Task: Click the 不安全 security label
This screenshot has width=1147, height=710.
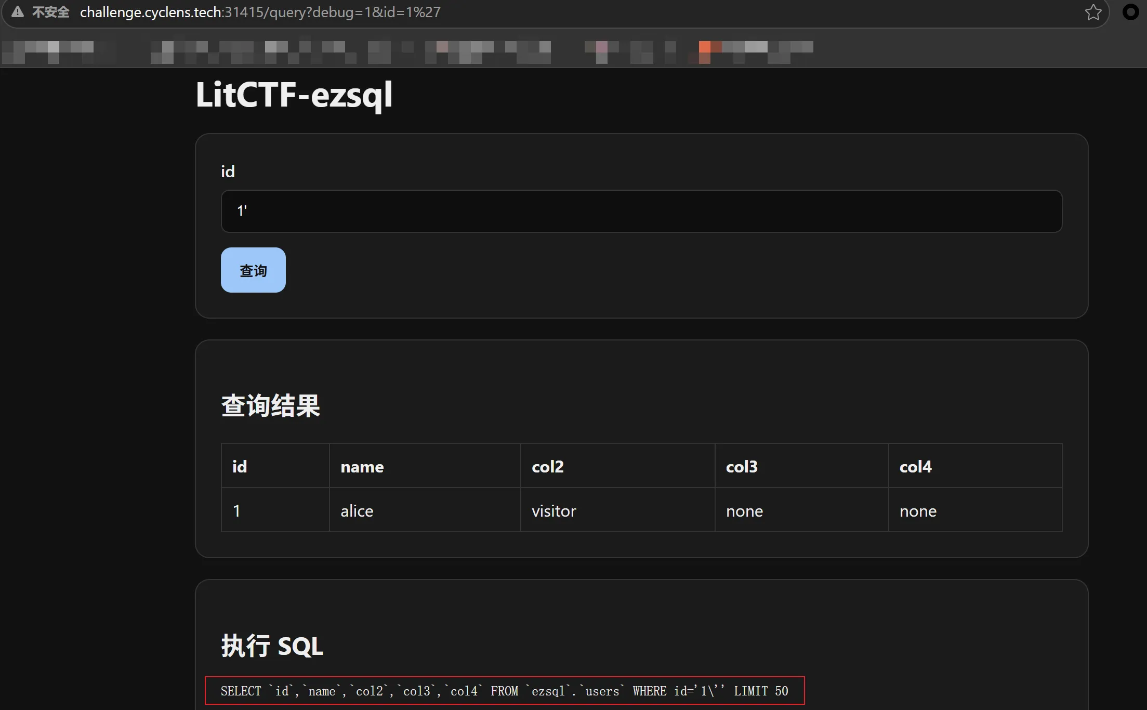Action: pyautogui.click(x=50, y=12)
